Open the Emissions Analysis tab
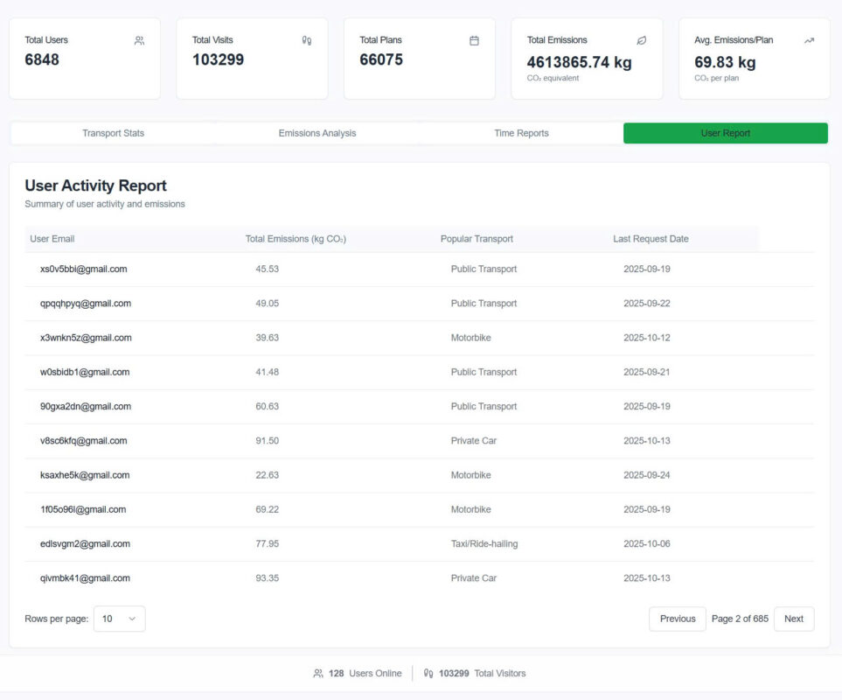 point(317,133)
